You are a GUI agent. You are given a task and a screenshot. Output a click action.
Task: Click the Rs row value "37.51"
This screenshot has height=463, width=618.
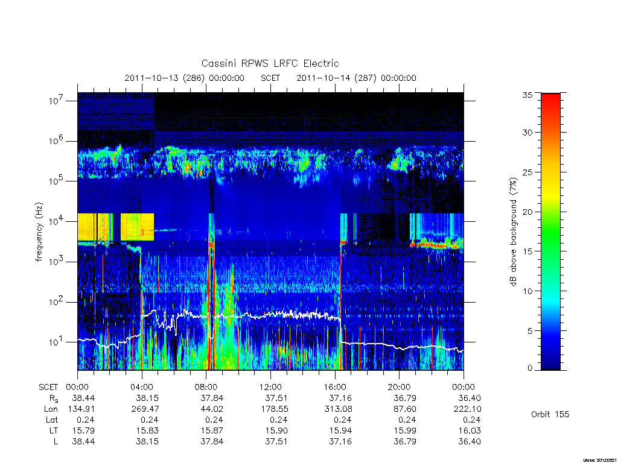click(276, 398)
